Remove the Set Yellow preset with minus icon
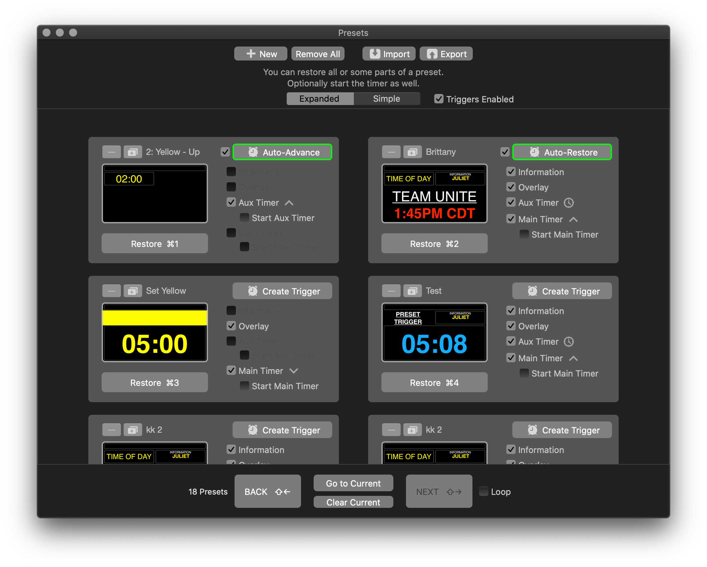707x567 pixels. pyautogui.click(x=112, y=291)
